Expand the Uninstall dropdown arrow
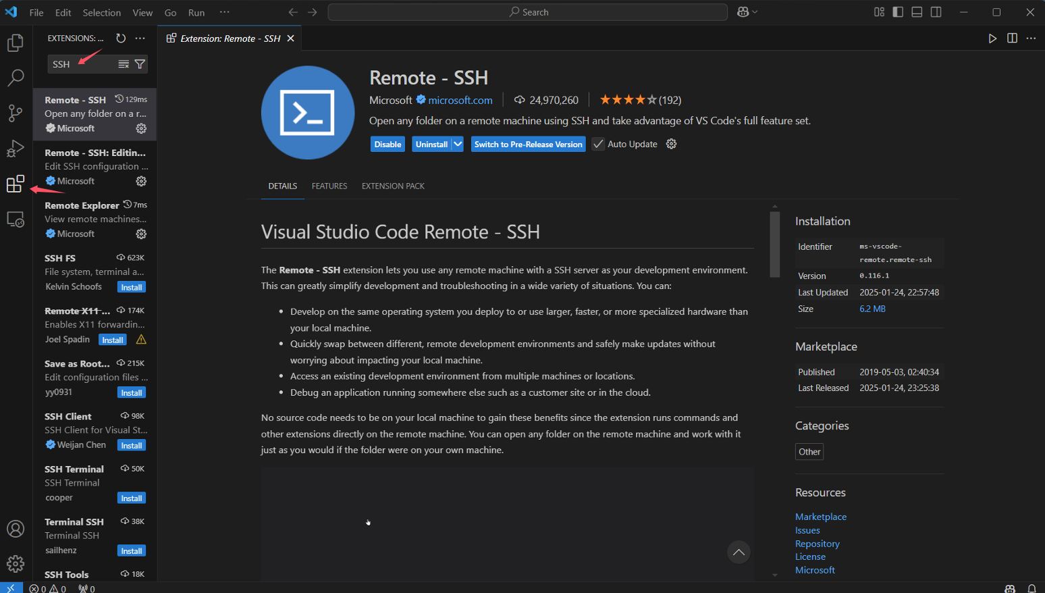1045x593 pixels. pos(458,144)
